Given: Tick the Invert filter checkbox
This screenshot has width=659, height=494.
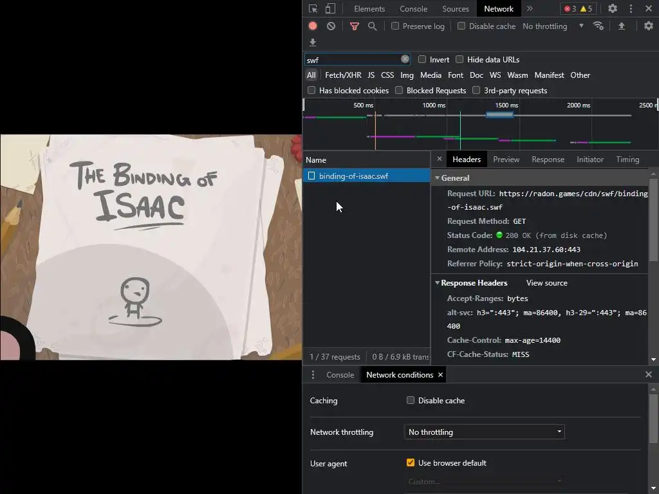Looking at the screenshot, I should (422, 59).
